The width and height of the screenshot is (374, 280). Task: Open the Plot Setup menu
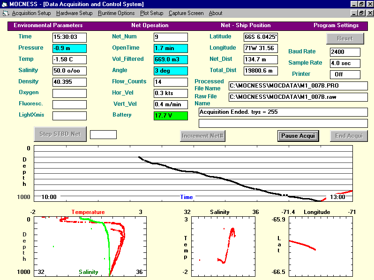click(x=152, y=14)
